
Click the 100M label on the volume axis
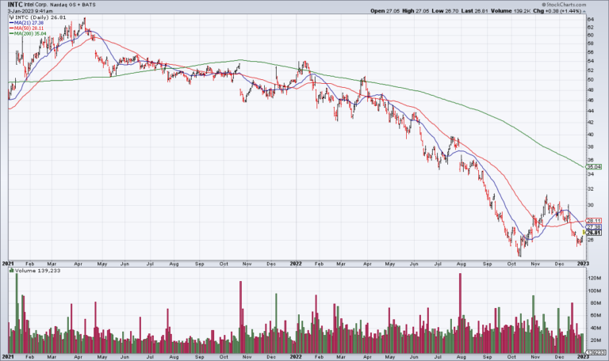[x=594, y=291]
